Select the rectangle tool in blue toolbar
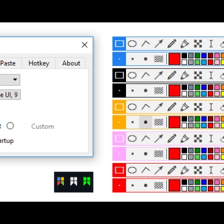The height and width of the screenshot is (224, 224). [119, 44]
